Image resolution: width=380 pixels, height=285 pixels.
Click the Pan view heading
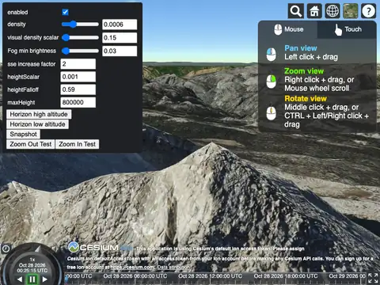[301, 48]
